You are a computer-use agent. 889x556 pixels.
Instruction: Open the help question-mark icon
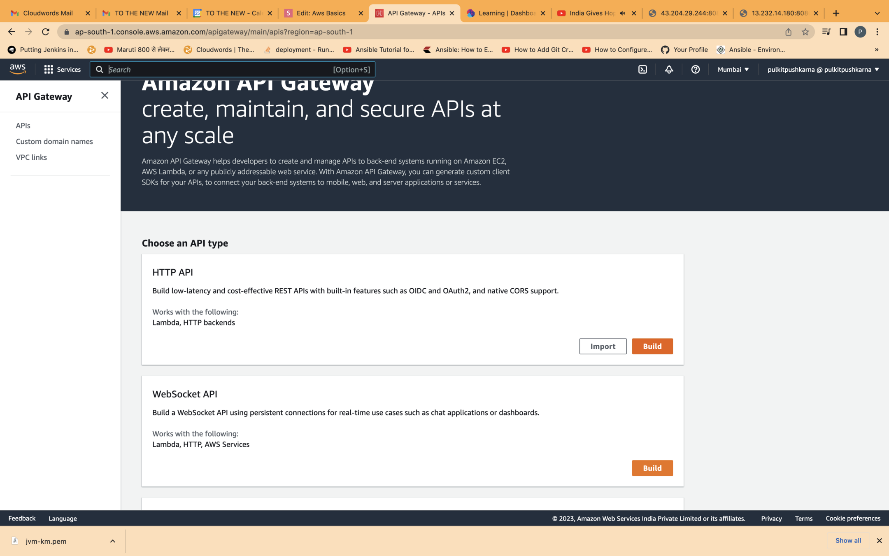click(x=695, y=69)
